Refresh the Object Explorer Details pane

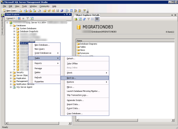click(80, 19)
